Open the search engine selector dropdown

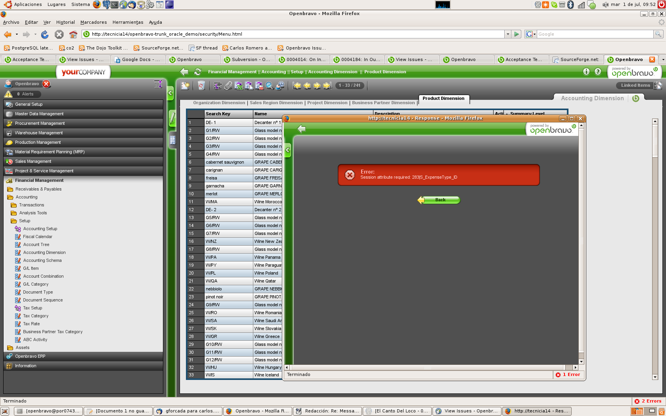tap(531, 34)
